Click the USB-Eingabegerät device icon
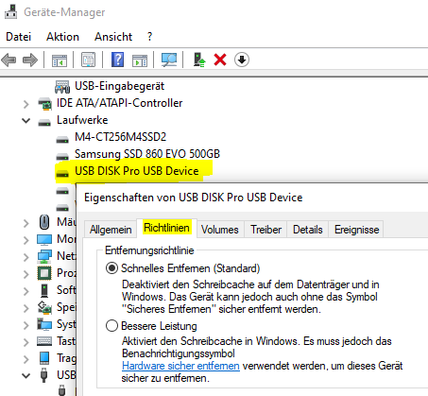Screen dimensions: 428x396 62,87
